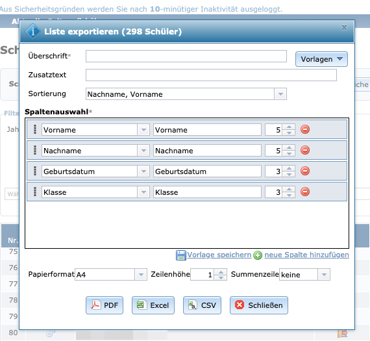The image size is (370, 341).
Task: Click the green plus add column icon
Action: (258, 255)
